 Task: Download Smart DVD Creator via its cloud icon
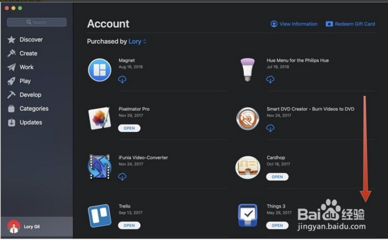click(x=270, y=128)
